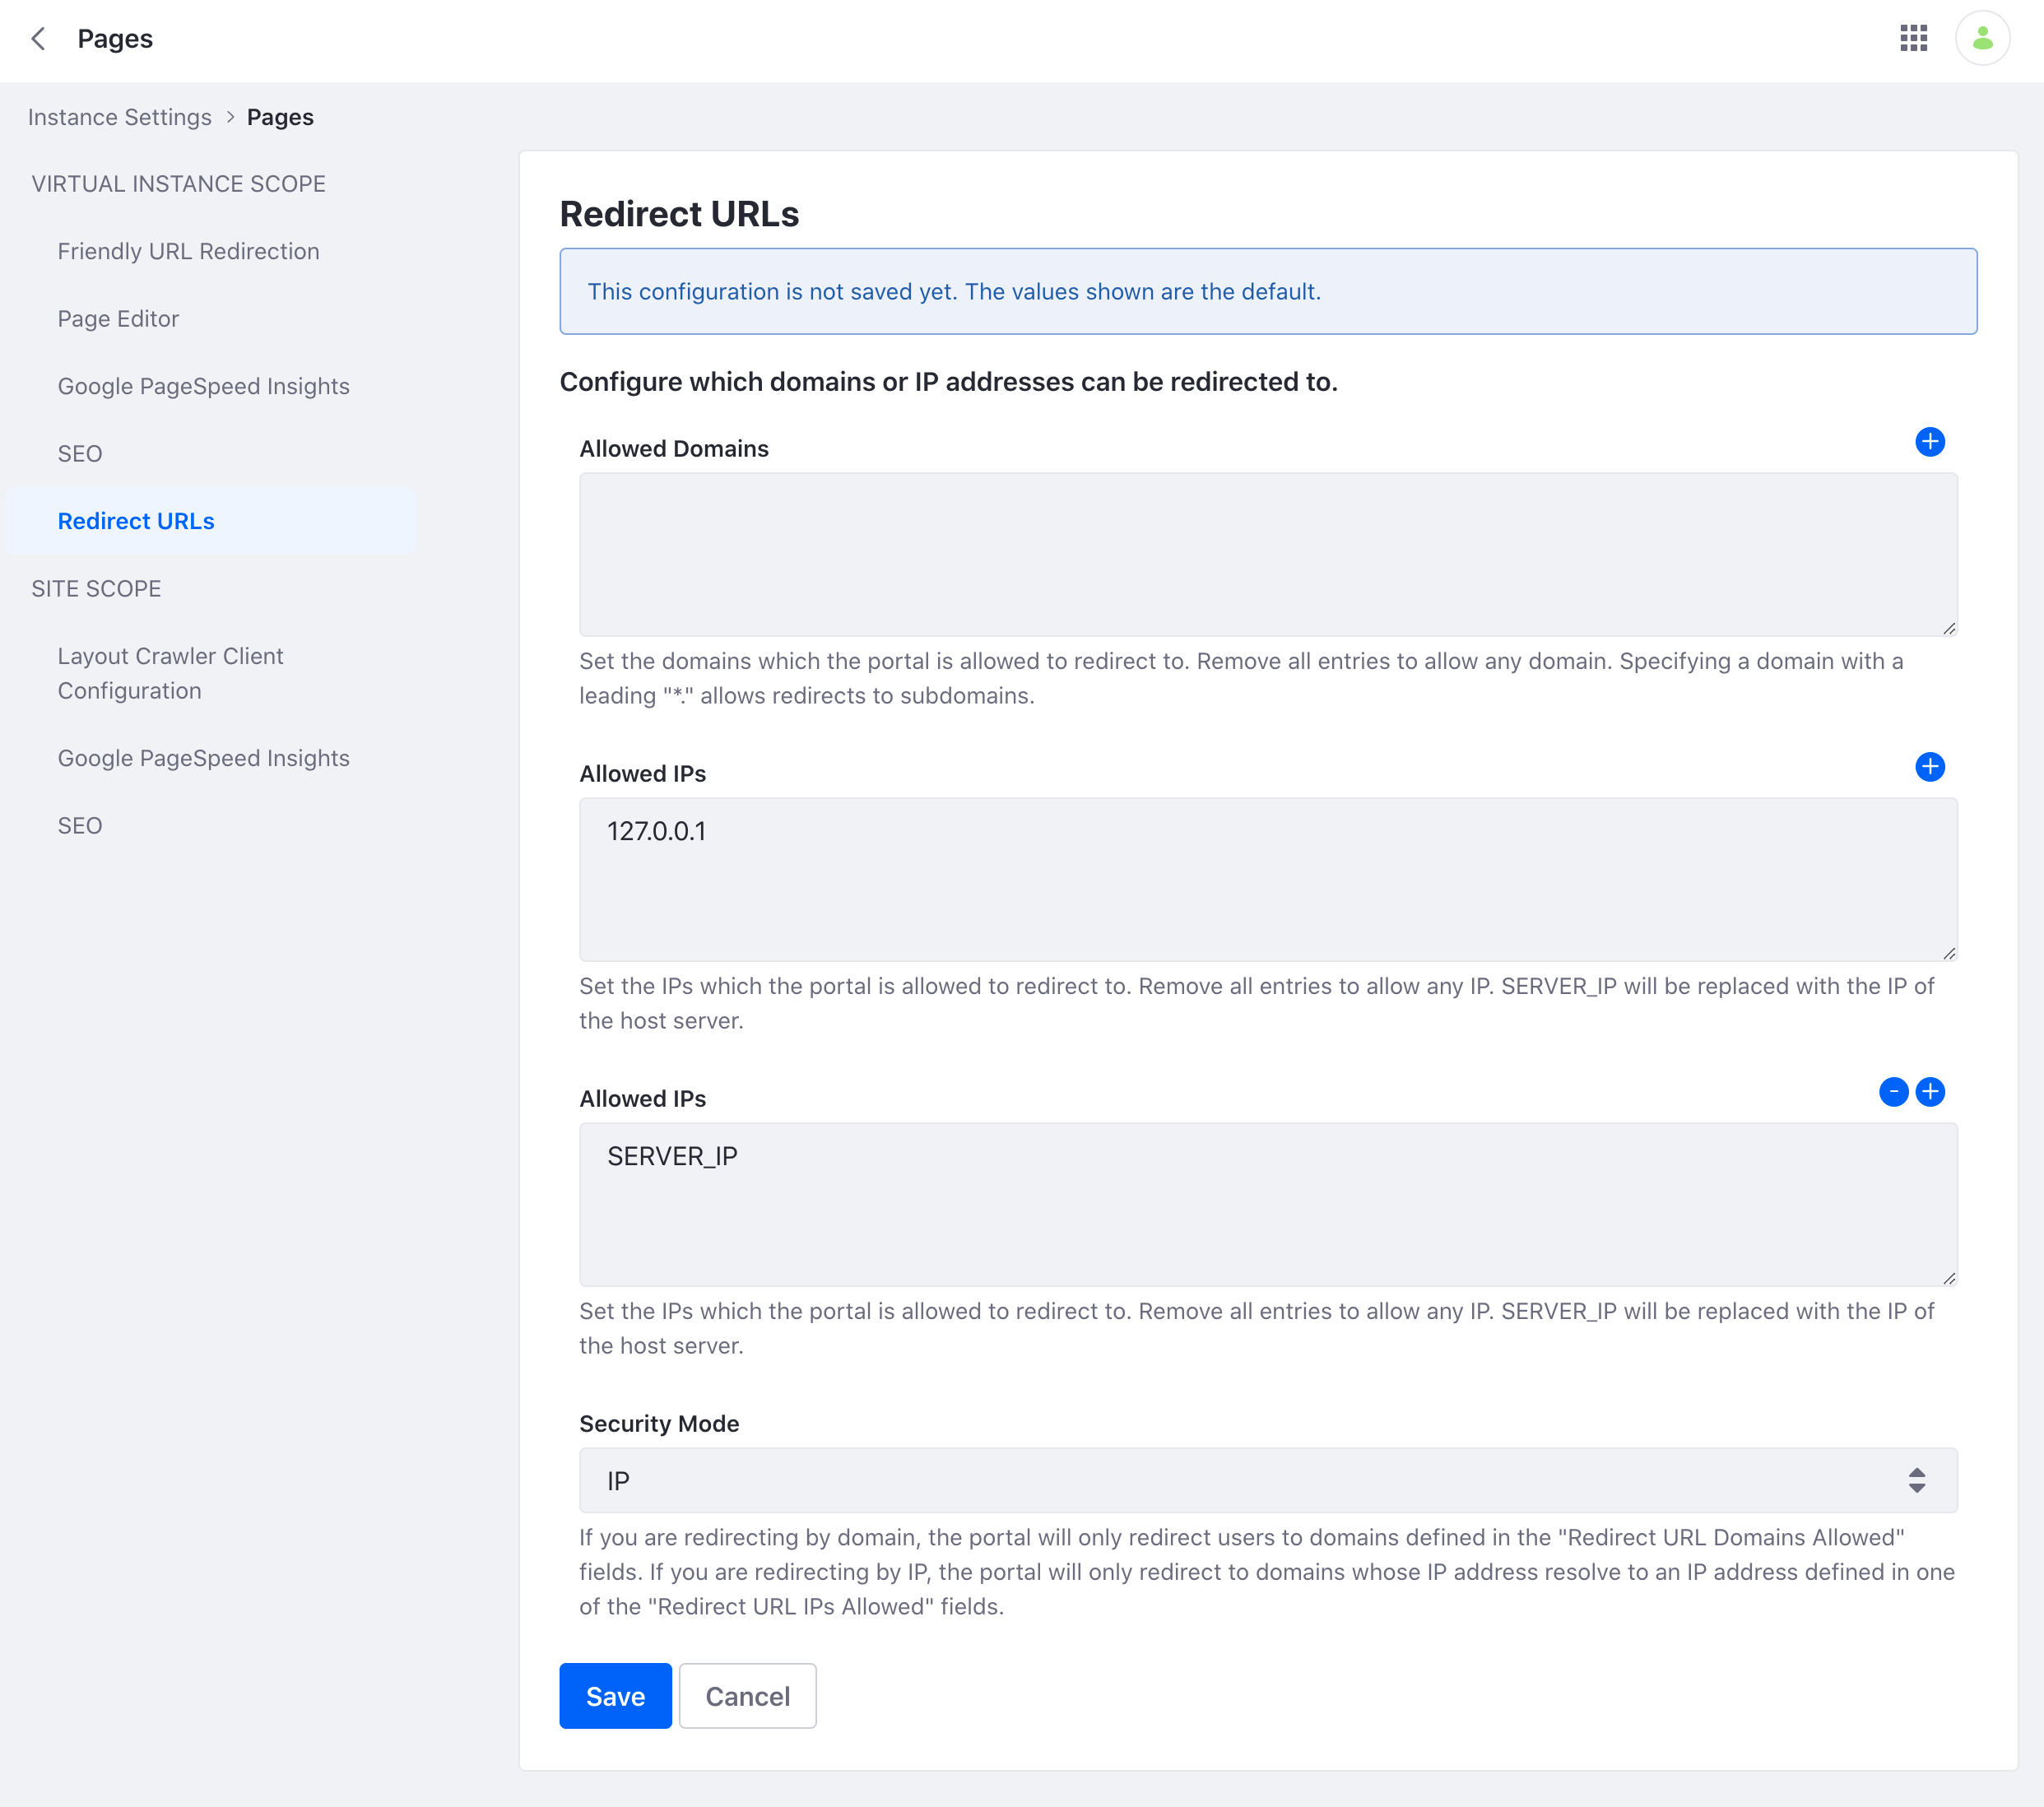Expand the Pages breadcrumb navigation
Image resolution: width=2044 pixels, height=1807 pixels.
[279, 117]
